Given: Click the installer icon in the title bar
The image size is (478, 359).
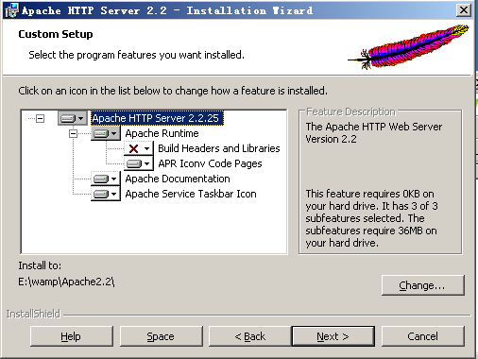Looking at the screenshot, I should pos(11,10).
